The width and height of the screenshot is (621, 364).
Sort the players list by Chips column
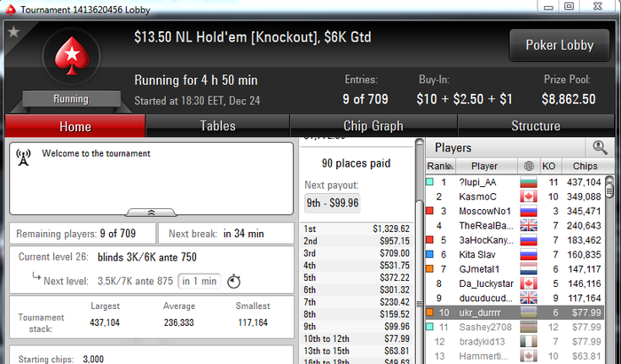click(x=585, y=166)
